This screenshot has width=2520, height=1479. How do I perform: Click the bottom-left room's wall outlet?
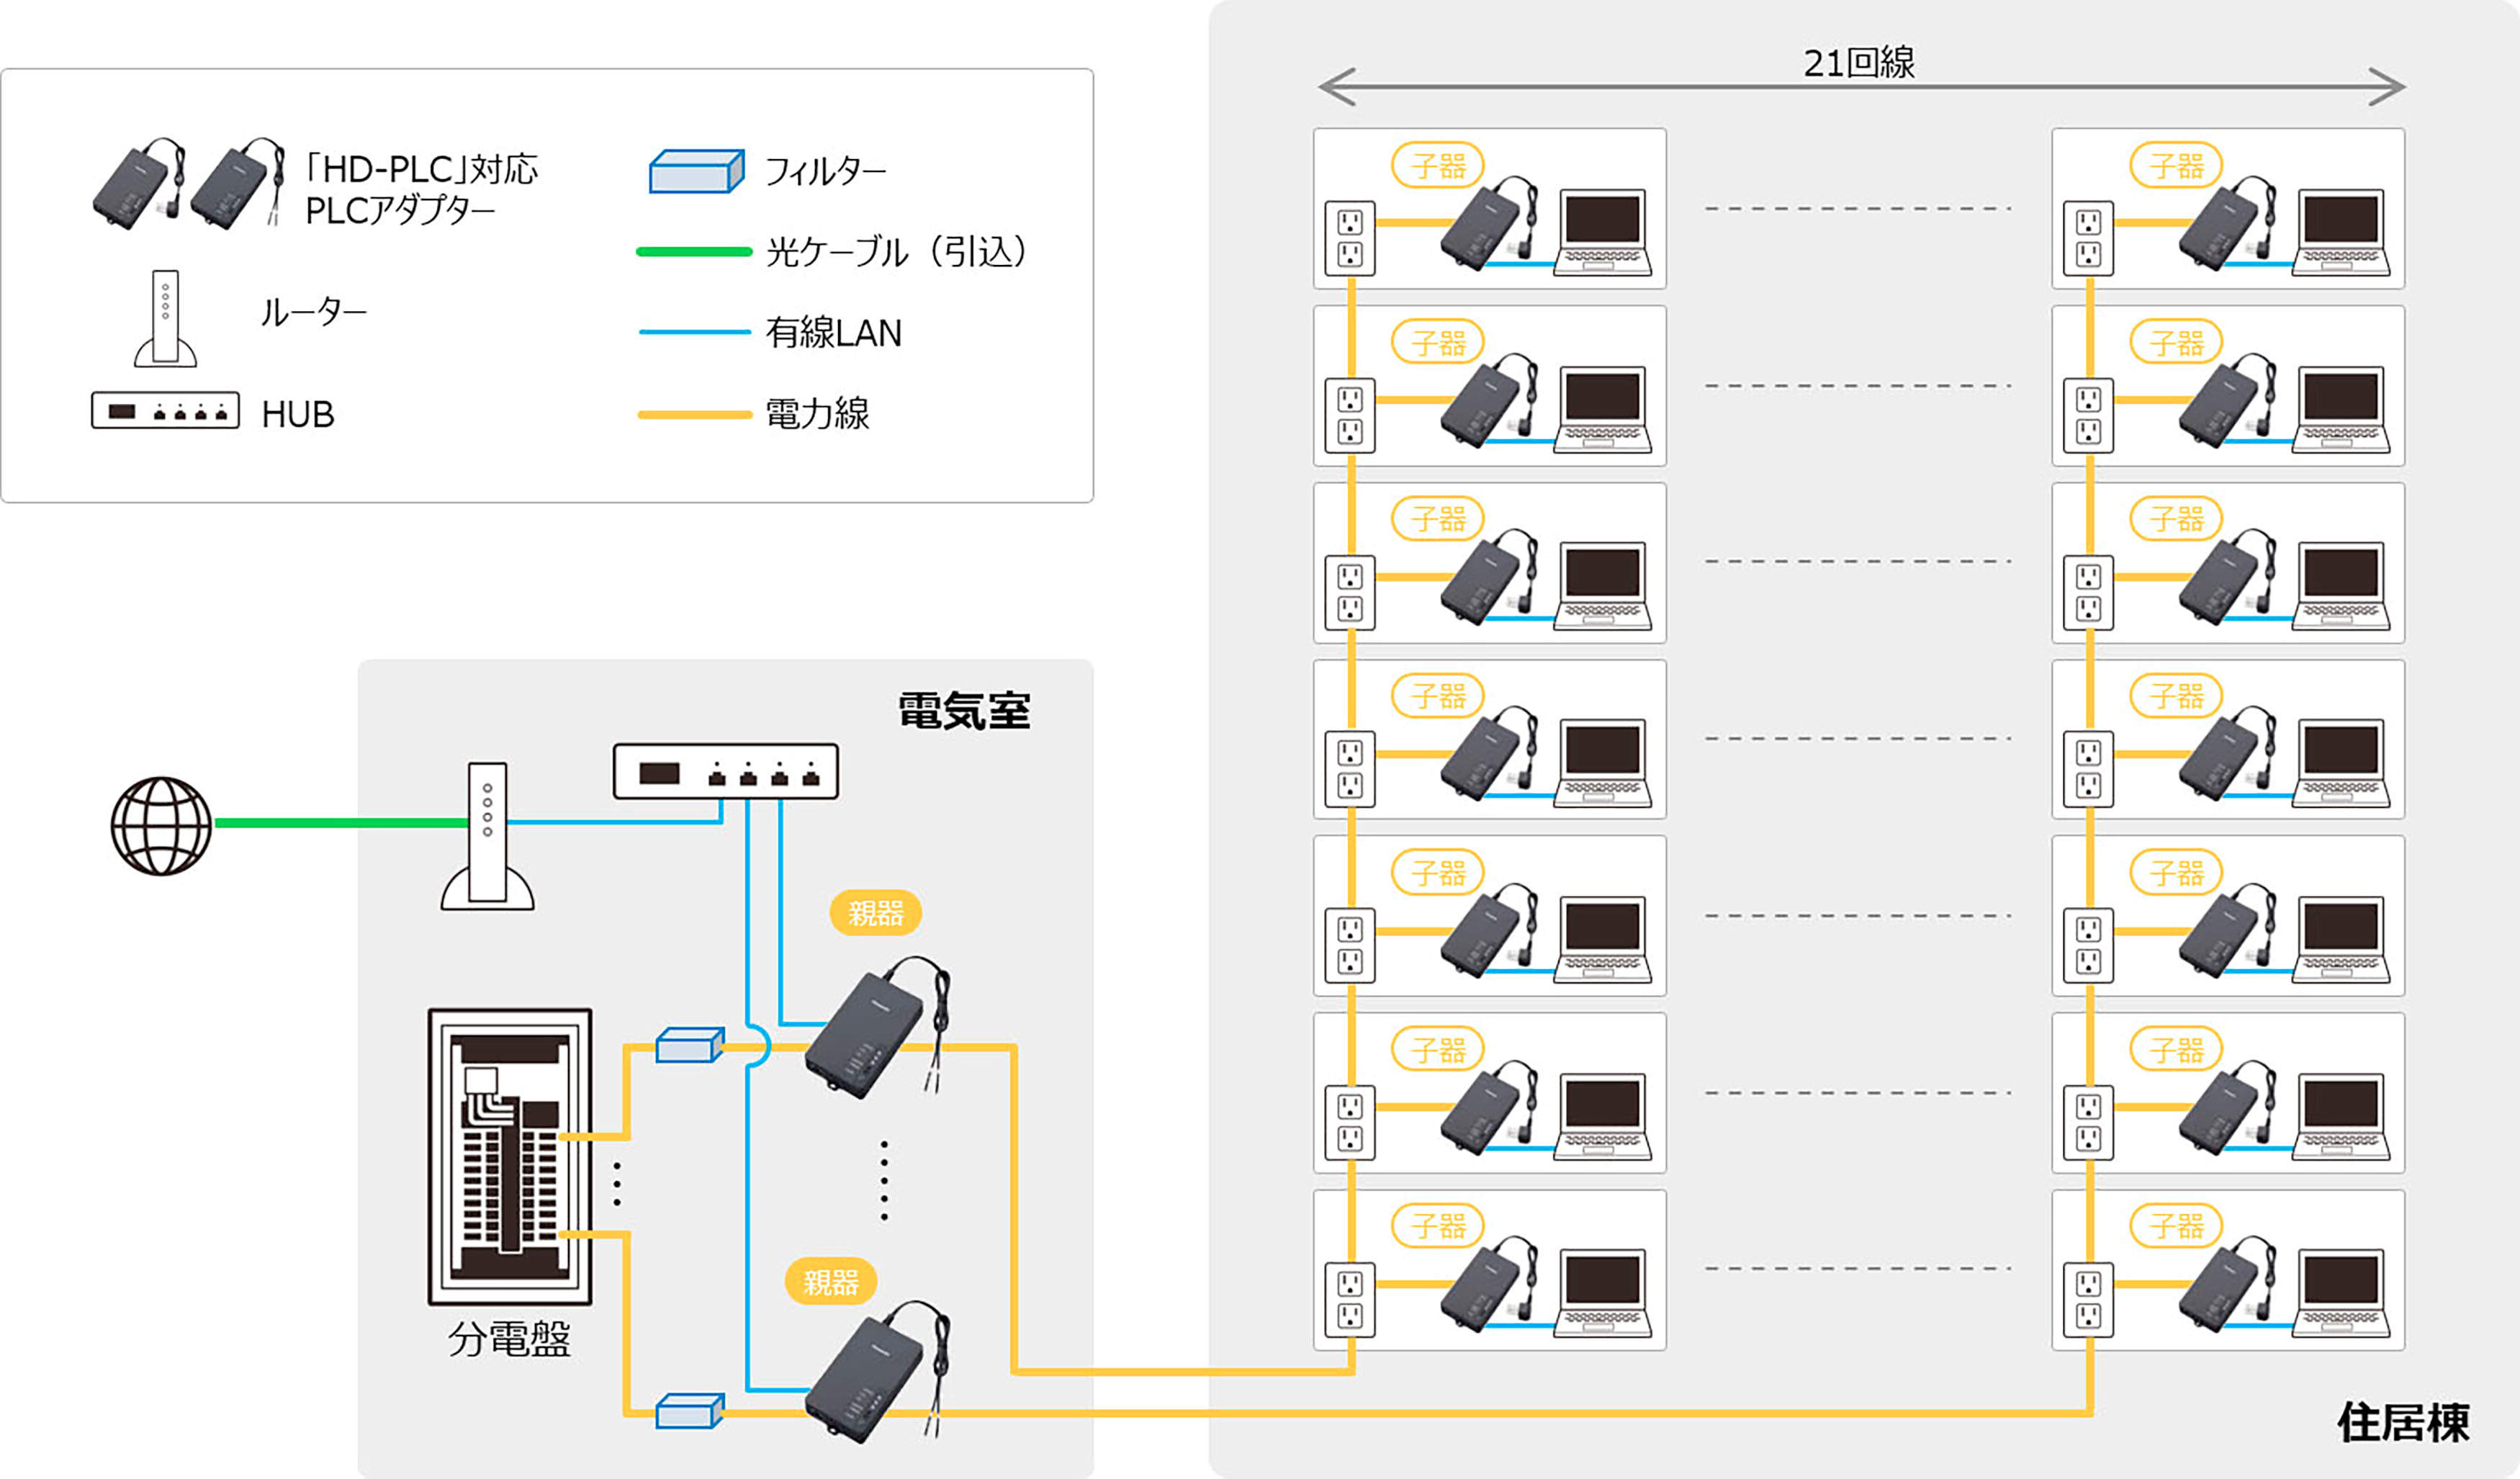coord(1349,1299)
